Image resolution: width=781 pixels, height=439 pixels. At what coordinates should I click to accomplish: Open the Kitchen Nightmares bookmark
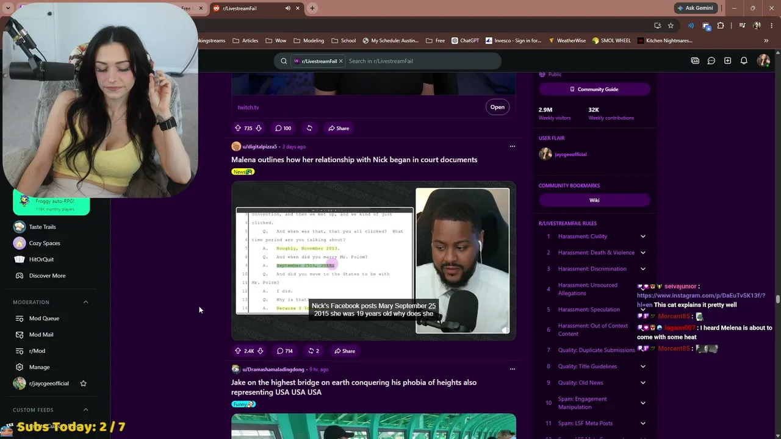click(665, 41)
